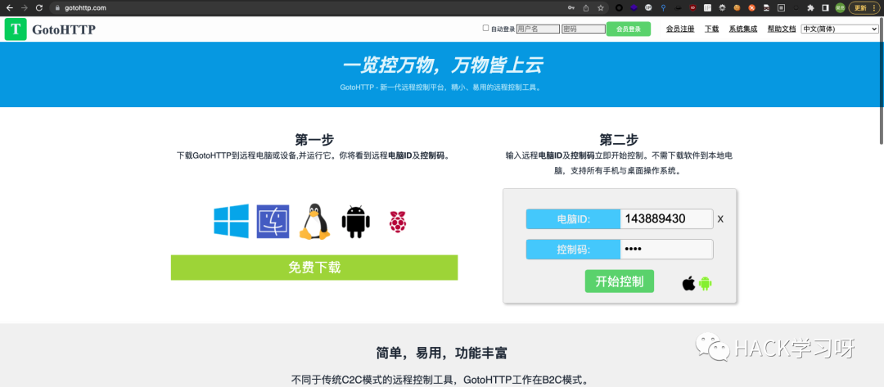Select the Mac Finder download icon
Viewport: 884px width, 387px height.
pyautogui.click(x=273, y=221)
